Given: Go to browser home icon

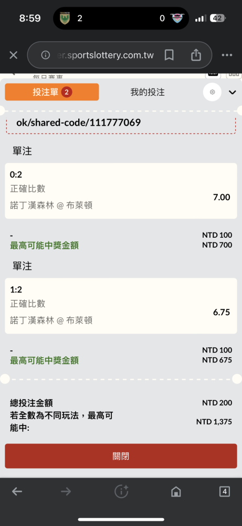Looking at the screenshot, I should click(176, 492).
